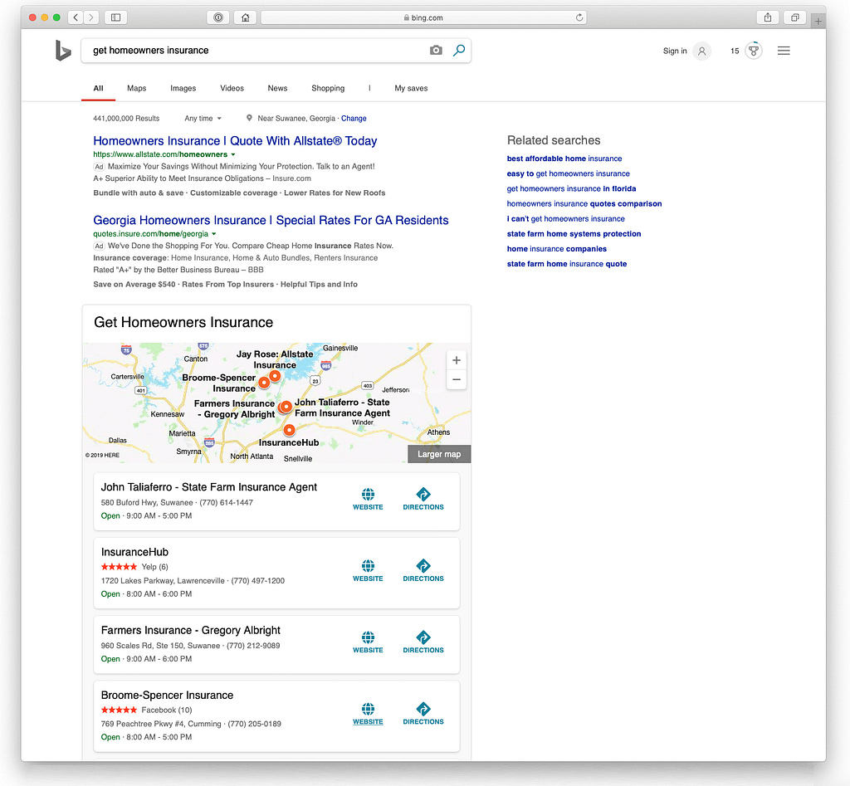Click the magnifier search icon
This screenshot has width=850, height=786.
point(459,51)
